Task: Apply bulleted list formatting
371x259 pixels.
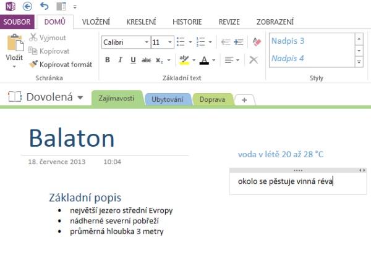Action: tap(181, 42)
